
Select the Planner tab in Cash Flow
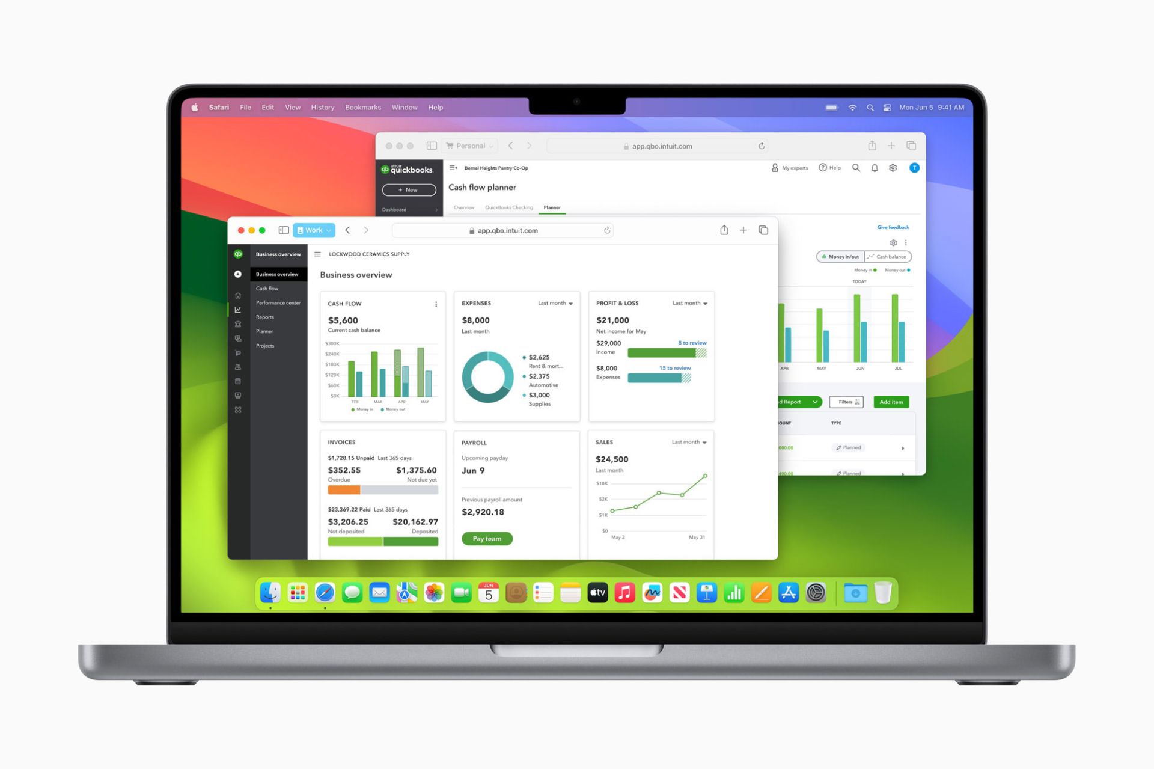552,207
